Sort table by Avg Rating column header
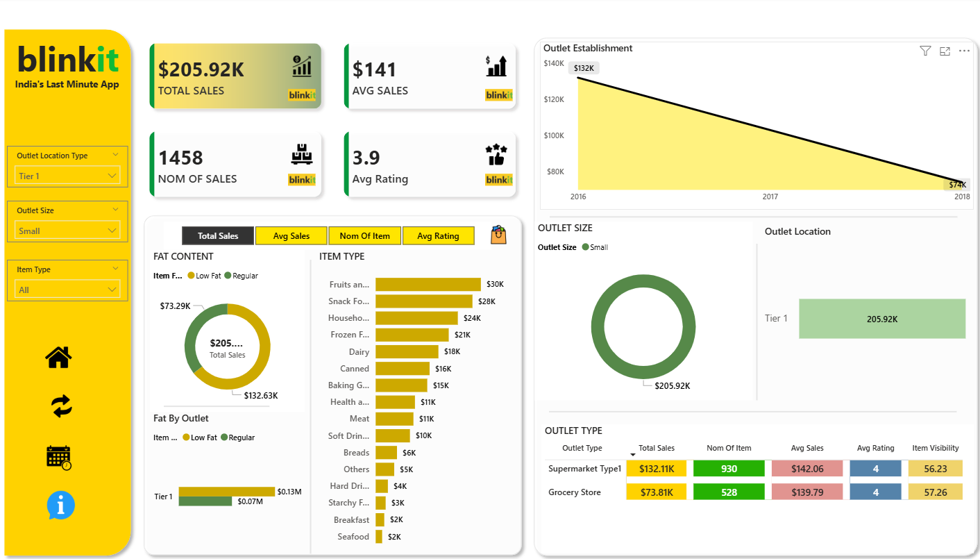980x559 pixels. [x=875, y=448]
